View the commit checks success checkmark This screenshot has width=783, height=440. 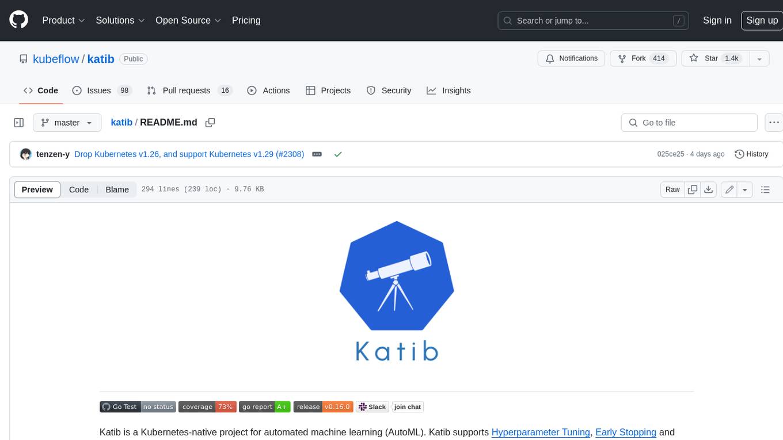[x=338, y=154]
